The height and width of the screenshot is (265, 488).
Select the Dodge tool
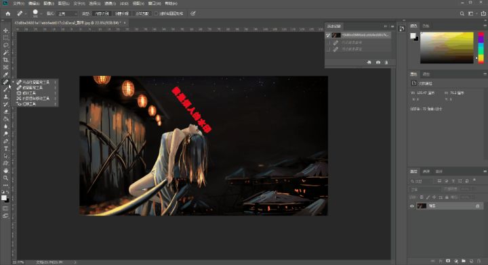click(x=5, y=134)
